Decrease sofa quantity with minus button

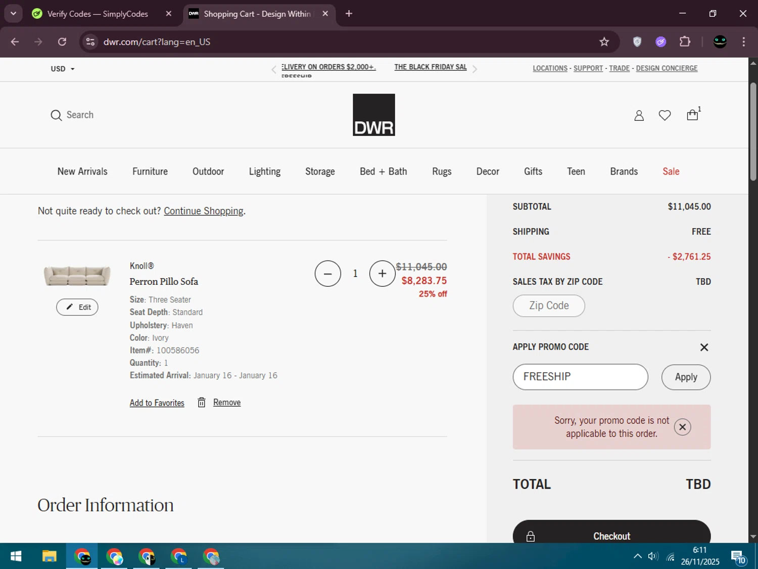coord(328,274)
